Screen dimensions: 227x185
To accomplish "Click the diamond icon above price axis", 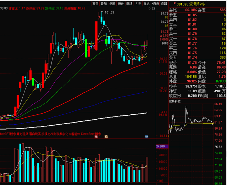I will 149,9.
